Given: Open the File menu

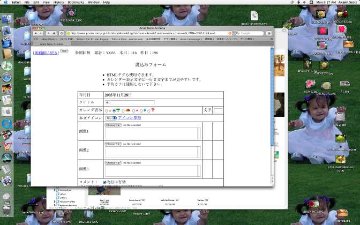Looking at the screenshot, I should tap(27, 2).
